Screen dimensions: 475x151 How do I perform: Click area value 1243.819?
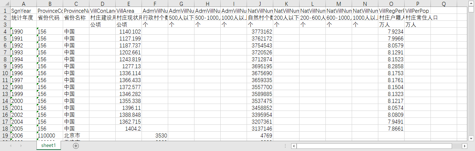pos(128,59)
